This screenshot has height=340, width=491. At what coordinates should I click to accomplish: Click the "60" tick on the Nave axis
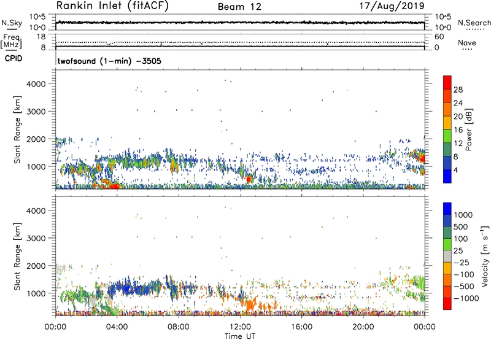point(439,37)
